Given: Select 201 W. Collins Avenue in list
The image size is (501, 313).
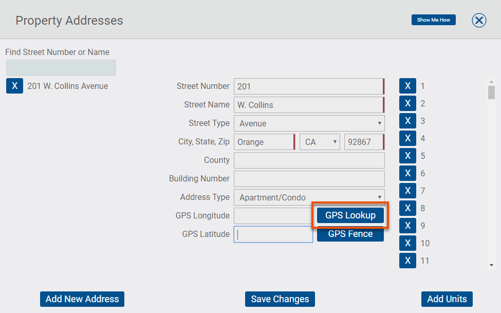Looking at the screenshot, I should 68,86.
